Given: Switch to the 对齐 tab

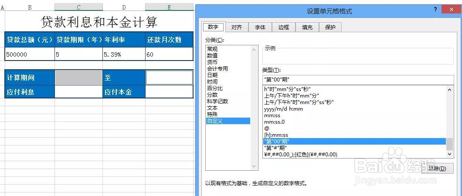Looking at the screenshot, I should point(237,27).
